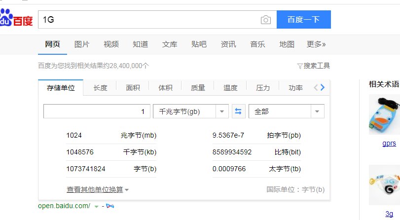Image resolution: width=400 pixels, height=220 pixels.
Task: Open 全部 target unit dropdown
Action: pyautogui.click(x=287, y=111)
